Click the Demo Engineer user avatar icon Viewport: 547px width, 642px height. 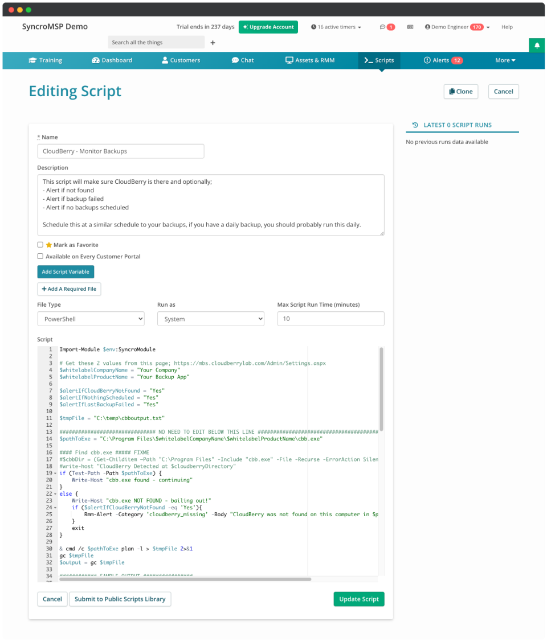click(x=427, y=27)
